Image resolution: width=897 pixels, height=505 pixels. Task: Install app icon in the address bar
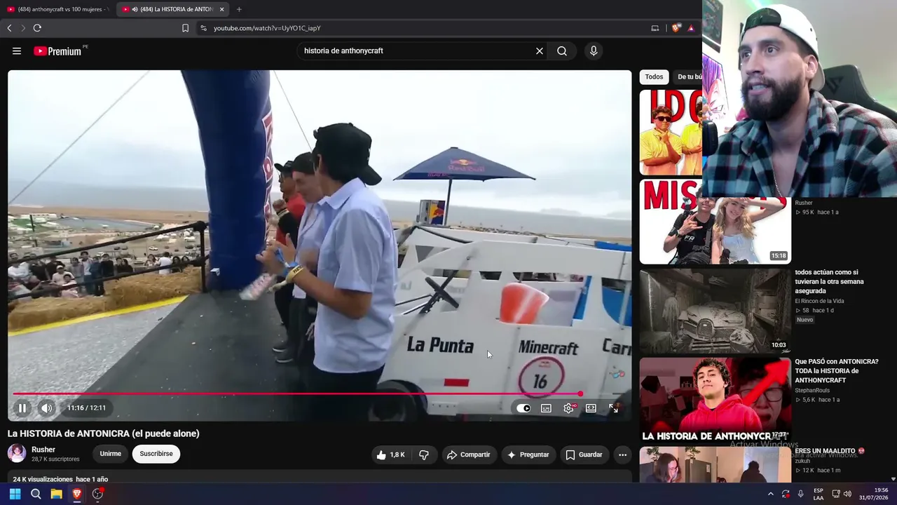(x=655, y=28)
